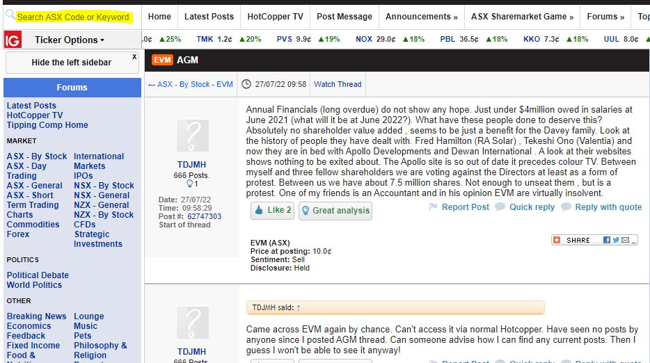Image resolution: width=650 pixels, height=363 pixels.
Task: Open Latest Posts in sidebar
Action: (x=31, y=106)
